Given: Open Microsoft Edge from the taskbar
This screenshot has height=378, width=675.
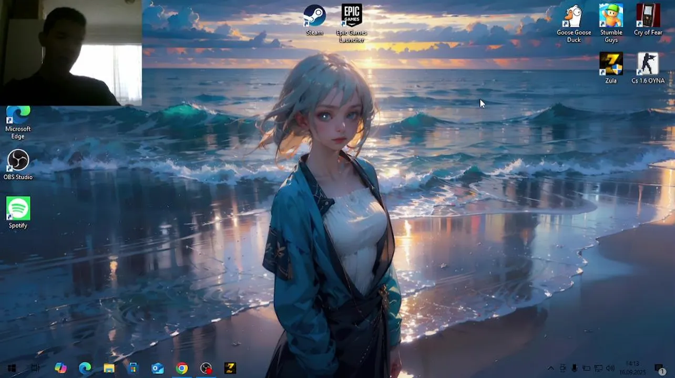Looking at the screenshot, I should tap(85, 369).
